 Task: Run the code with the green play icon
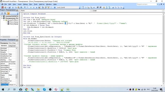click(31, 7)
